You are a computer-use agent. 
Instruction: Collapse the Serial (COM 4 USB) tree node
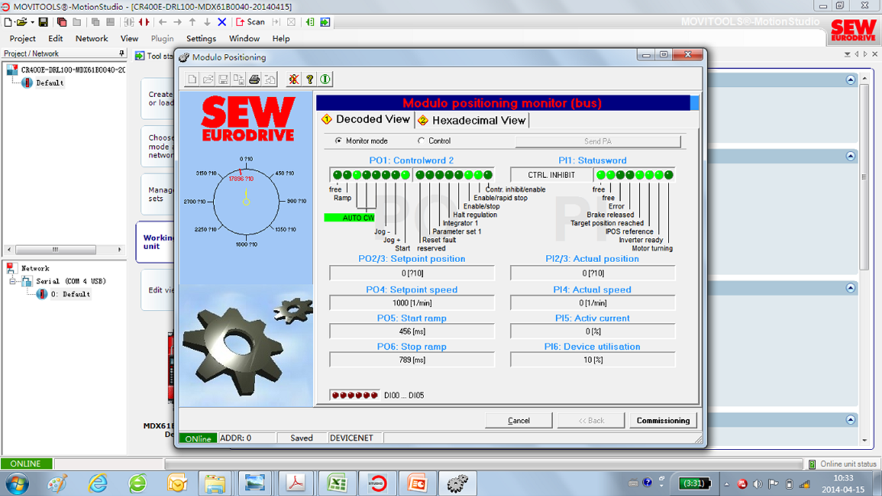13,281
